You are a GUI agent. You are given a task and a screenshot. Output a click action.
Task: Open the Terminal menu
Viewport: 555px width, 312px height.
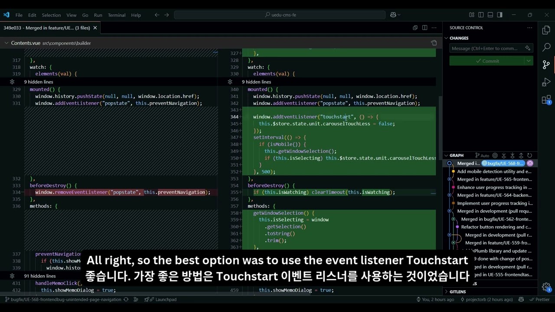[x=117, y=15]
